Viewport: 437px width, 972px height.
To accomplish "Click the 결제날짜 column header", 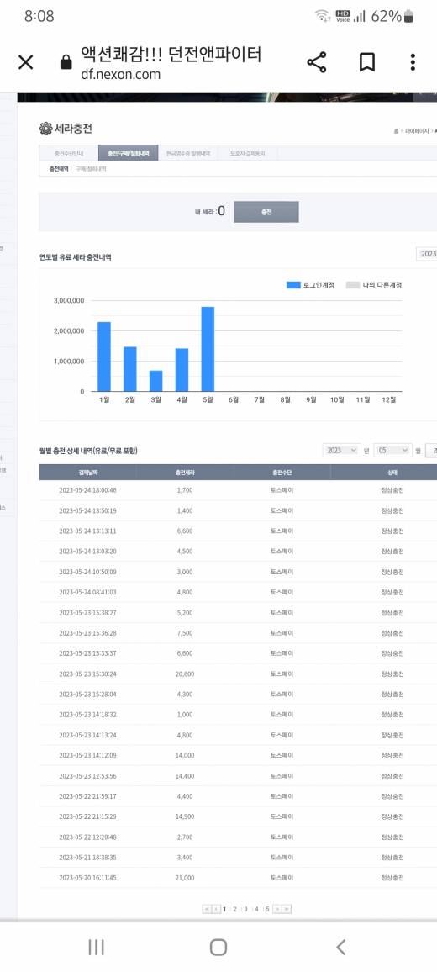I will 87,473.
